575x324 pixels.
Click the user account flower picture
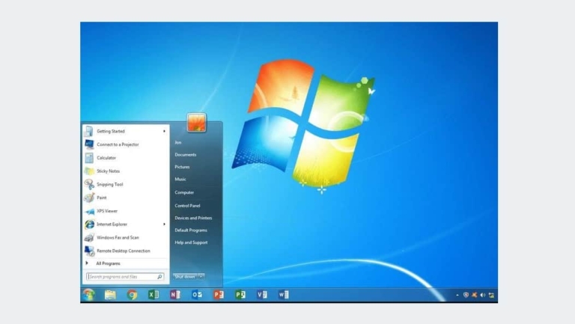click(x=196, y=122)
